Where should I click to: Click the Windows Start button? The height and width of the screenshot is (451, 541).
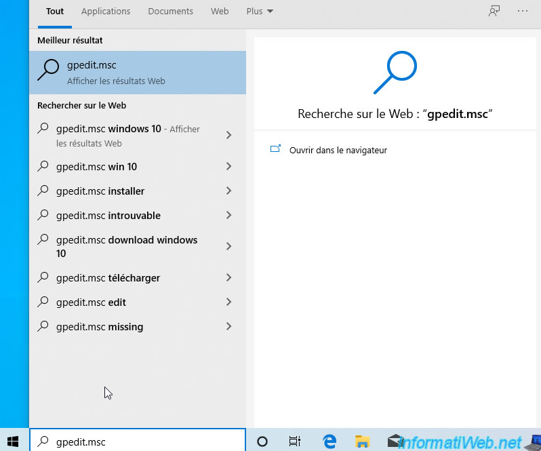[14, 441]
